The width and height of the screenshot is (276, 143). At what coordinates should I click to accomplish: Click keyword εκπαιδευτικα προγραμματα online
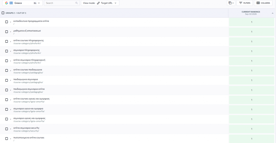pyautogui.click(x=31, y=21)
